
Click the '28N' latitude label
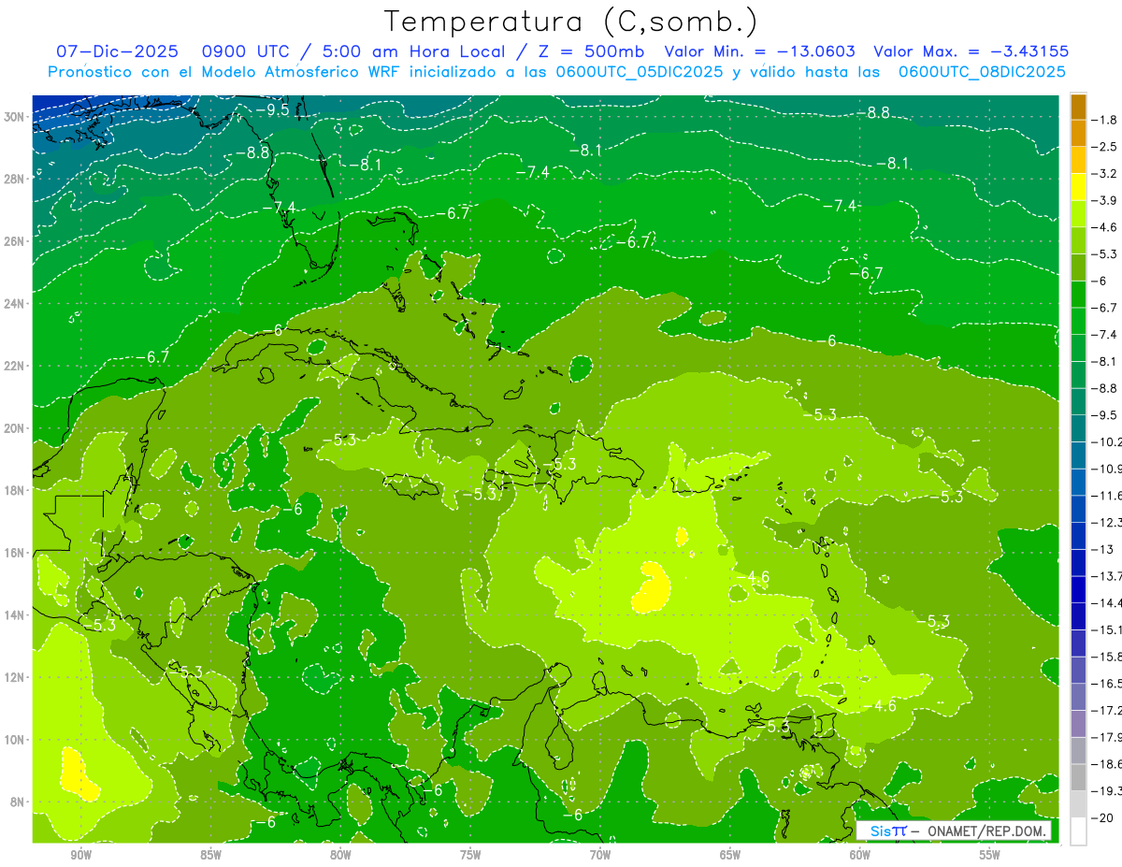[x=14, y=179]
